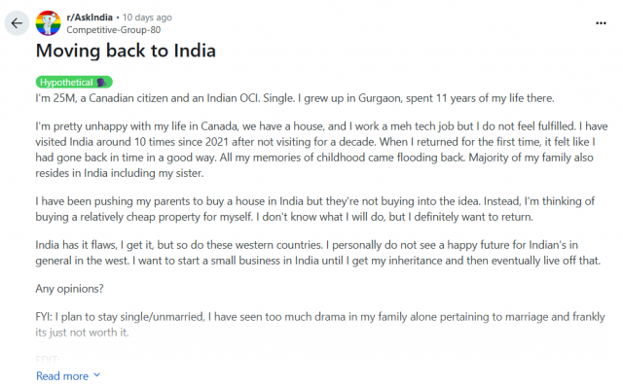Select the green Hypothetical flair tag

tap(74, 82)
